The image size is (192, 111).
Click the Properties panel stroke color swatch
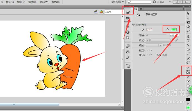pyautogui.click(x=149, y=30)
